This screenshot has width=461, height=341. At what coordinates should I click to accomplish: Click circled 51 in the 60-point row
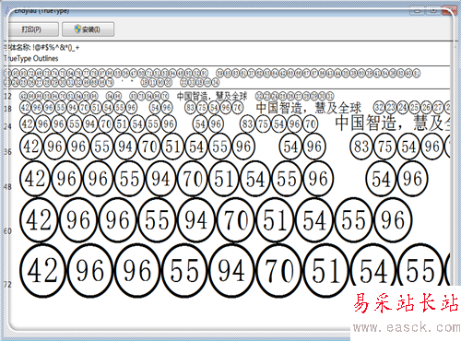tap(275, 220)
